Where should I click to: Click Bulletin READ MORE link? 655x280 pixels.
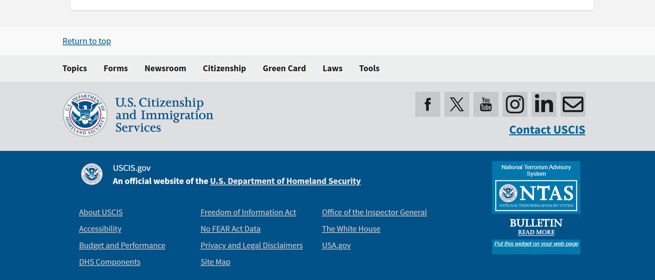pyautogui.click(x=536, y=232)
